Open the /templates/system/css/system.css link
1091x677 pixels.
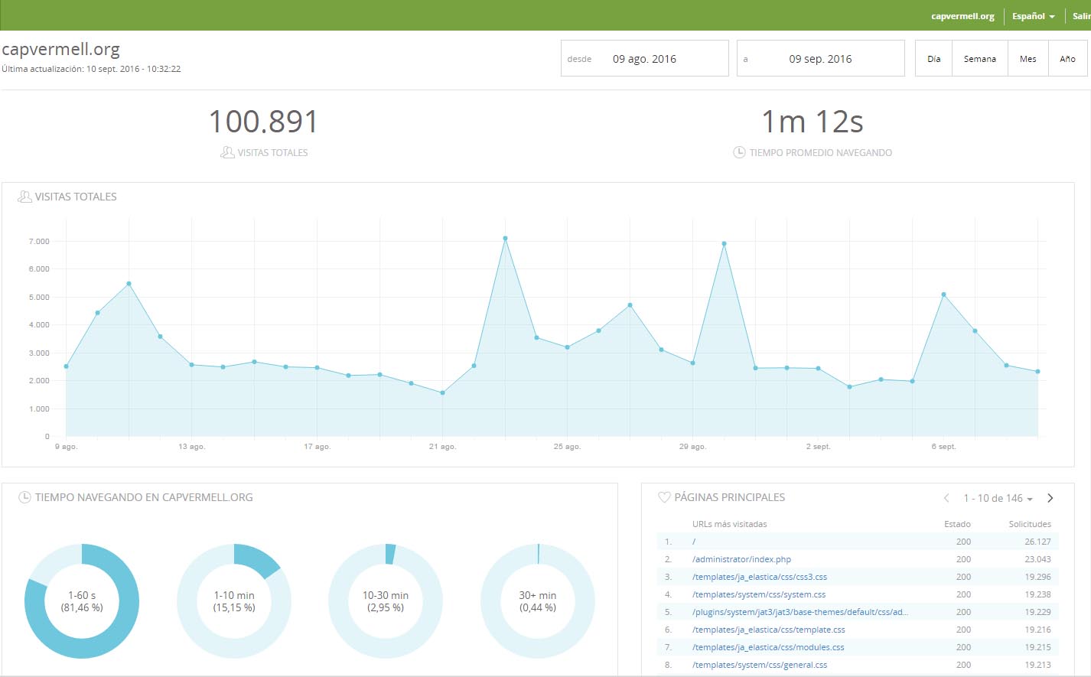point(759,594)
